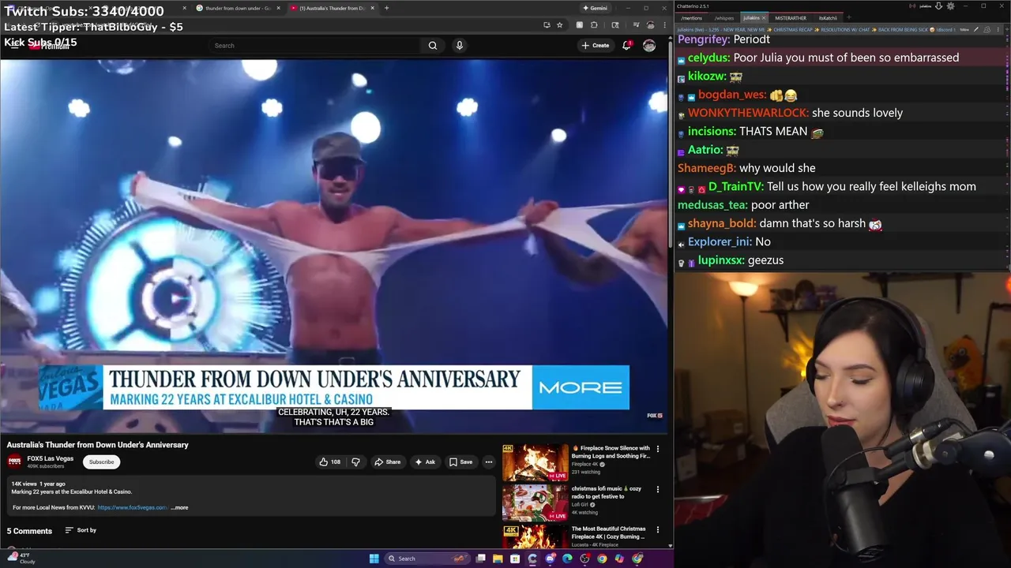Viewport: 1011px width, 568px height.
Task: Click the YouTube search magnifier button
Action: (433, 46)
